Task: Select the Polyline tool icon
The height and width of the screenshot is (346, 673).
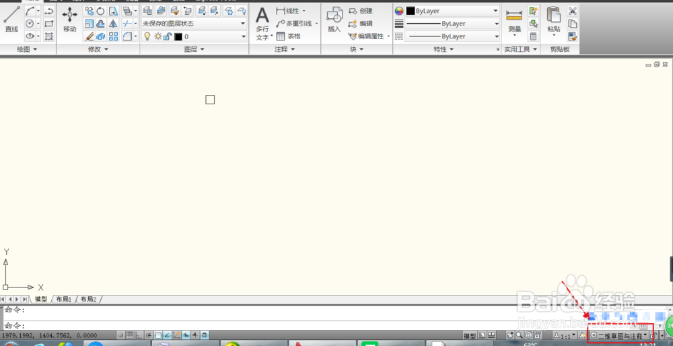Action: coord(49,11)
